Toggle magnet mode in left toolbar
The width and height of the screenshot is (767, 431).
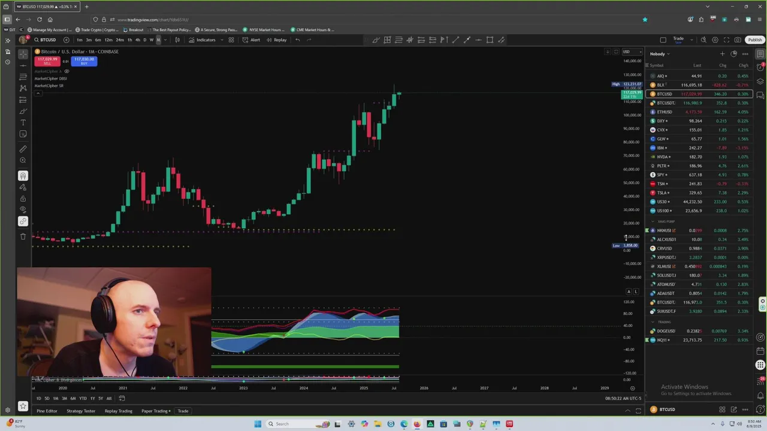pyautogui.click(x=23, y=176)
